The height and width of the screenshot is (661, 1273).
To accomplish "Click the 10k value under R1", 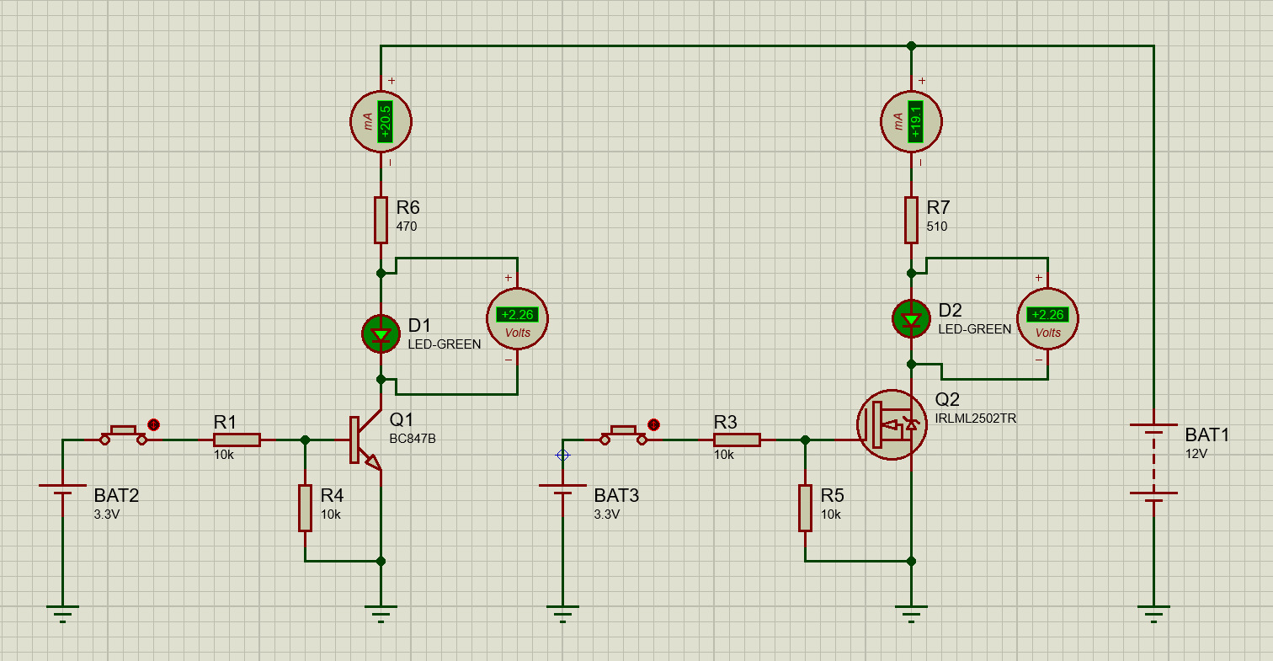I will coord(226,454).
